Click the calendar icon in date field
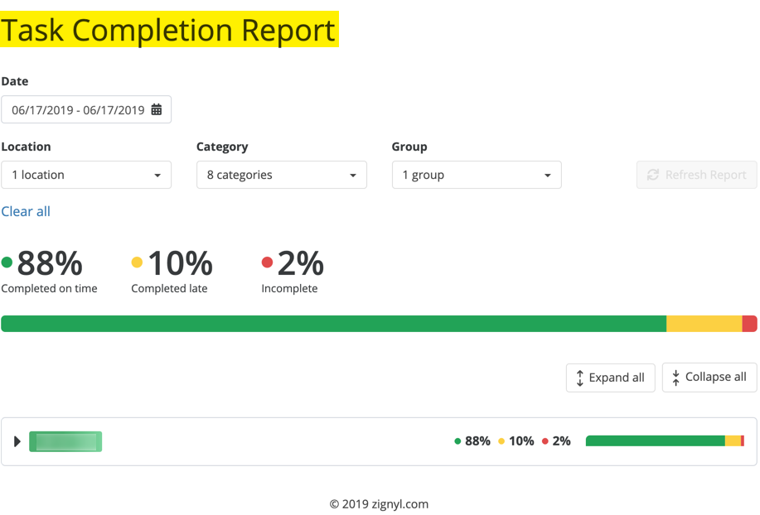The image size is (760, 515). tap(157, 110)
